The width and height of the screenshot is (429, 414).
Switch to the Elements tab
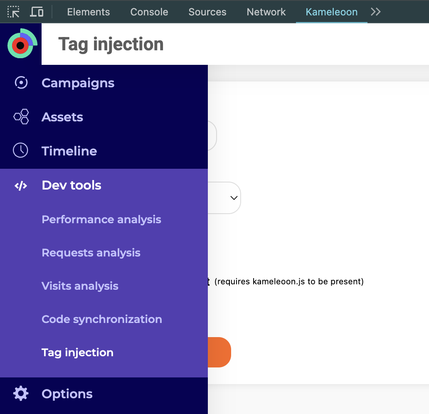pos(89,12)
